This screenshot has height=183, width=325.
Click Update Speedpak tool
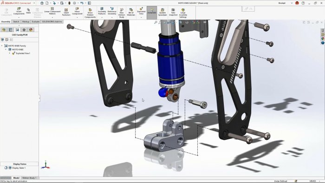[162, 12]
